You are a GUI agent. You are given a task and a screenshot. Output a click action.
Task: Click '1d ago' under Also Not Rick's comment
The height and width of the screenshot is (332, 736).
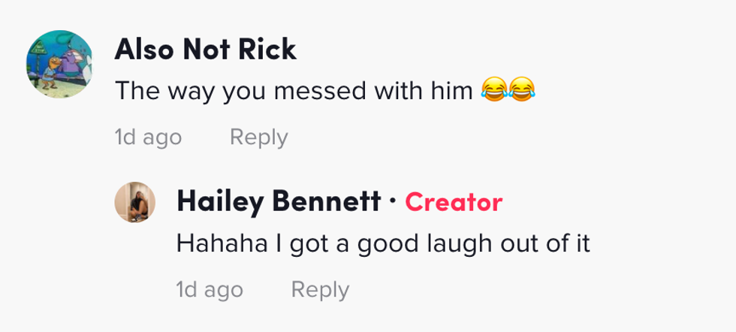[148, 137]
